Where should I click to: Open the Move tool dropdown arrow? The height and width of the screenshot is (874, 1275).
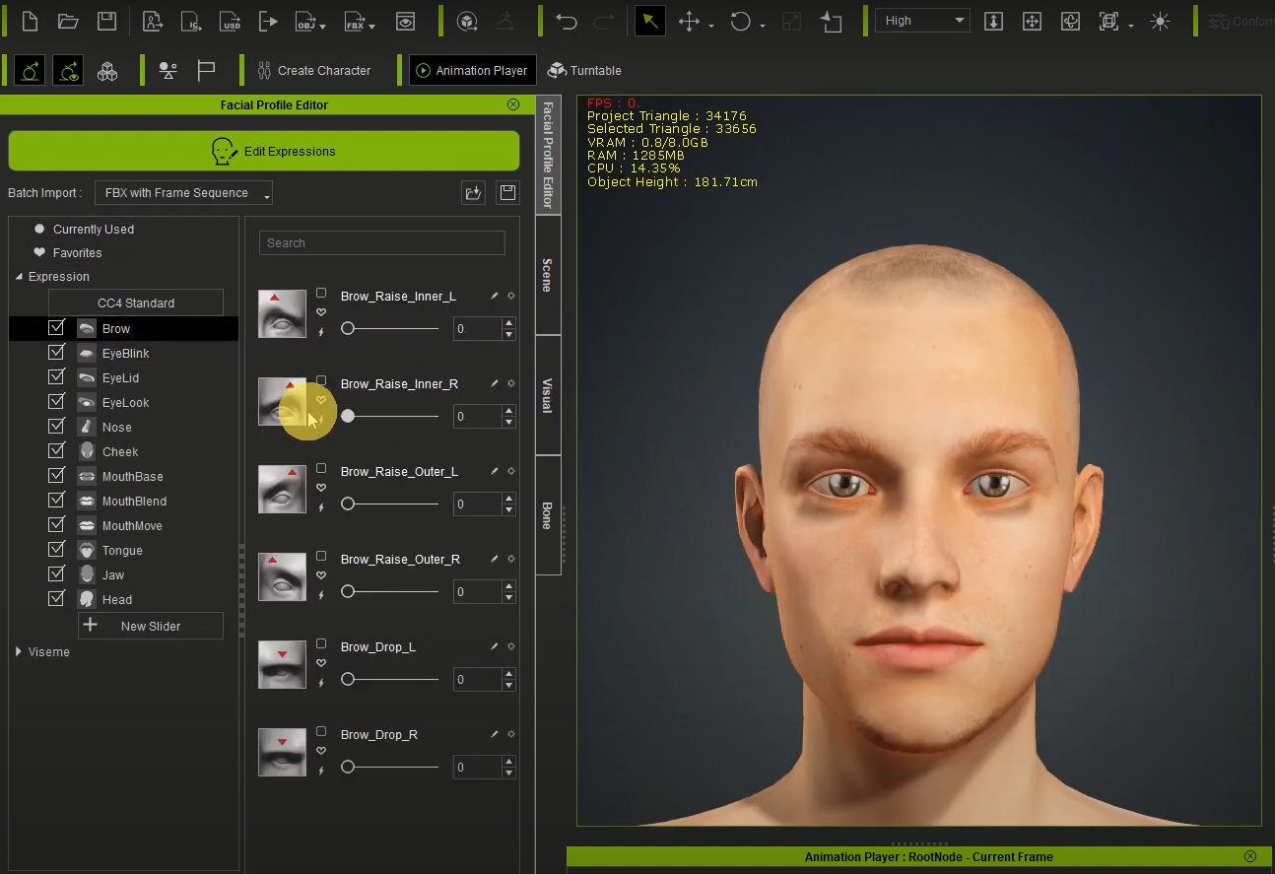coord(710,27)
